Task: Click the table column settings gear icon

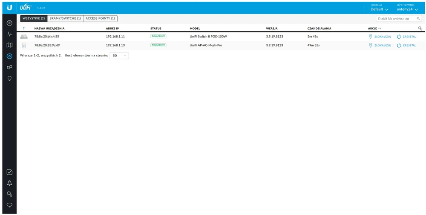Action: pyautogui.click(x=420, y=28)
